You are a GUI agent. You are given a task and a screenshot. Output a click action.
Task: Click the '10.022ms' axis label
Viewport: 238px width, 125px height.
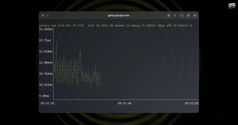coord(46,85)
